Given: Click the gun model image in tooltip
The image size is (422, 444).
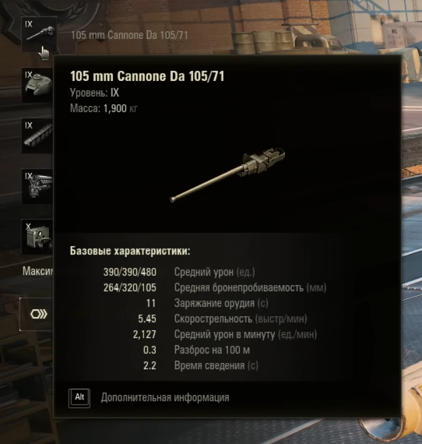Looking at the screenshot, I should pyautogui.click(x=227, y=174).
